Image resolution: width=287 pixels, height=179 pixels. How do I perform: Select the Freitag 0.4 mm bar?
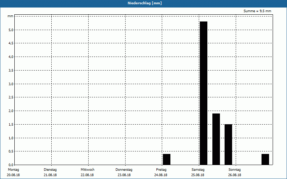(166, 159)
